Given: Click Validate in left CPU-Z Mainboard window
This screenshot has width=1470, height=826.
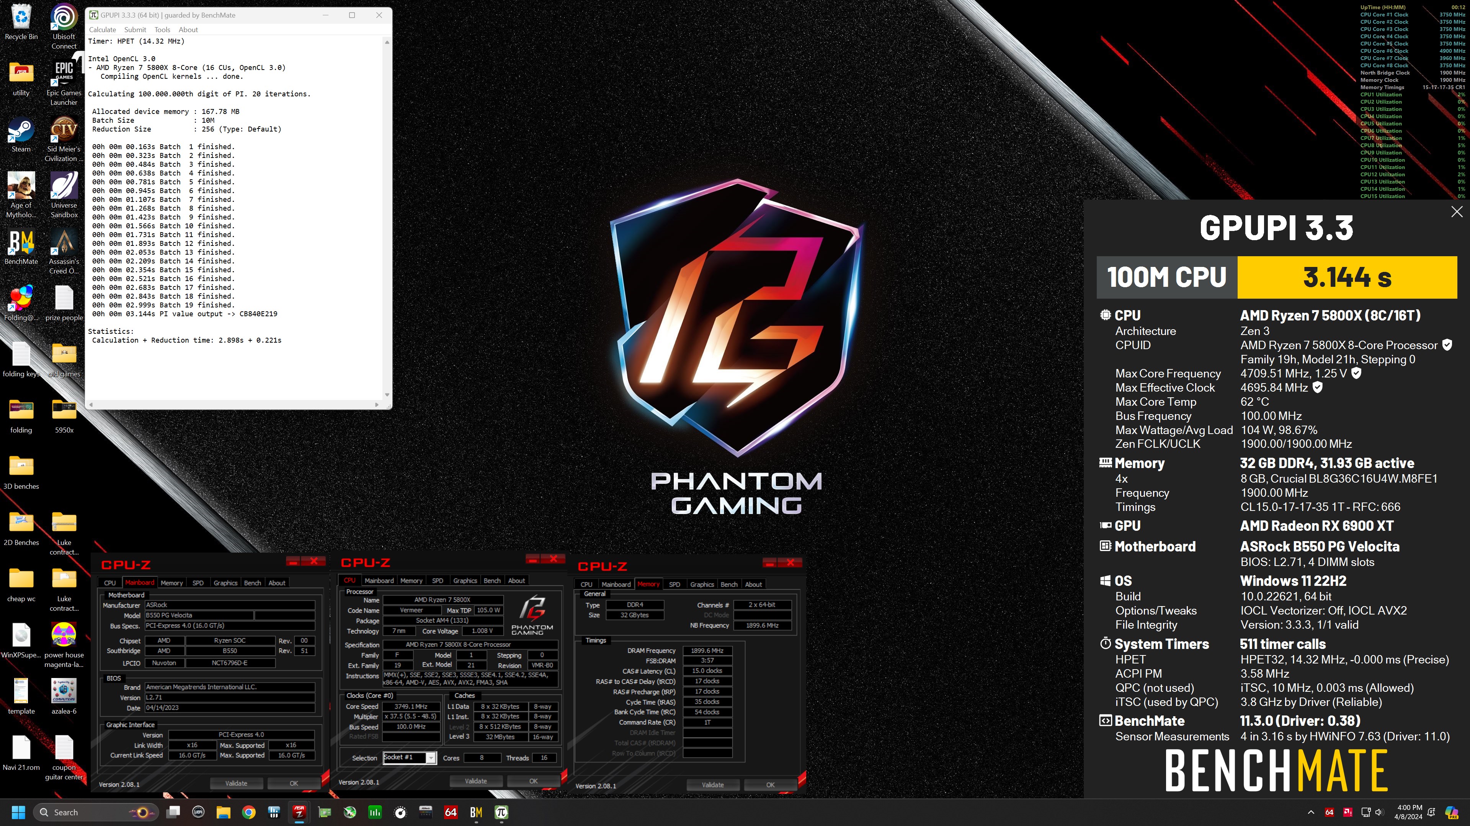Looking at the screenshot, I should (x=236, y=783).
